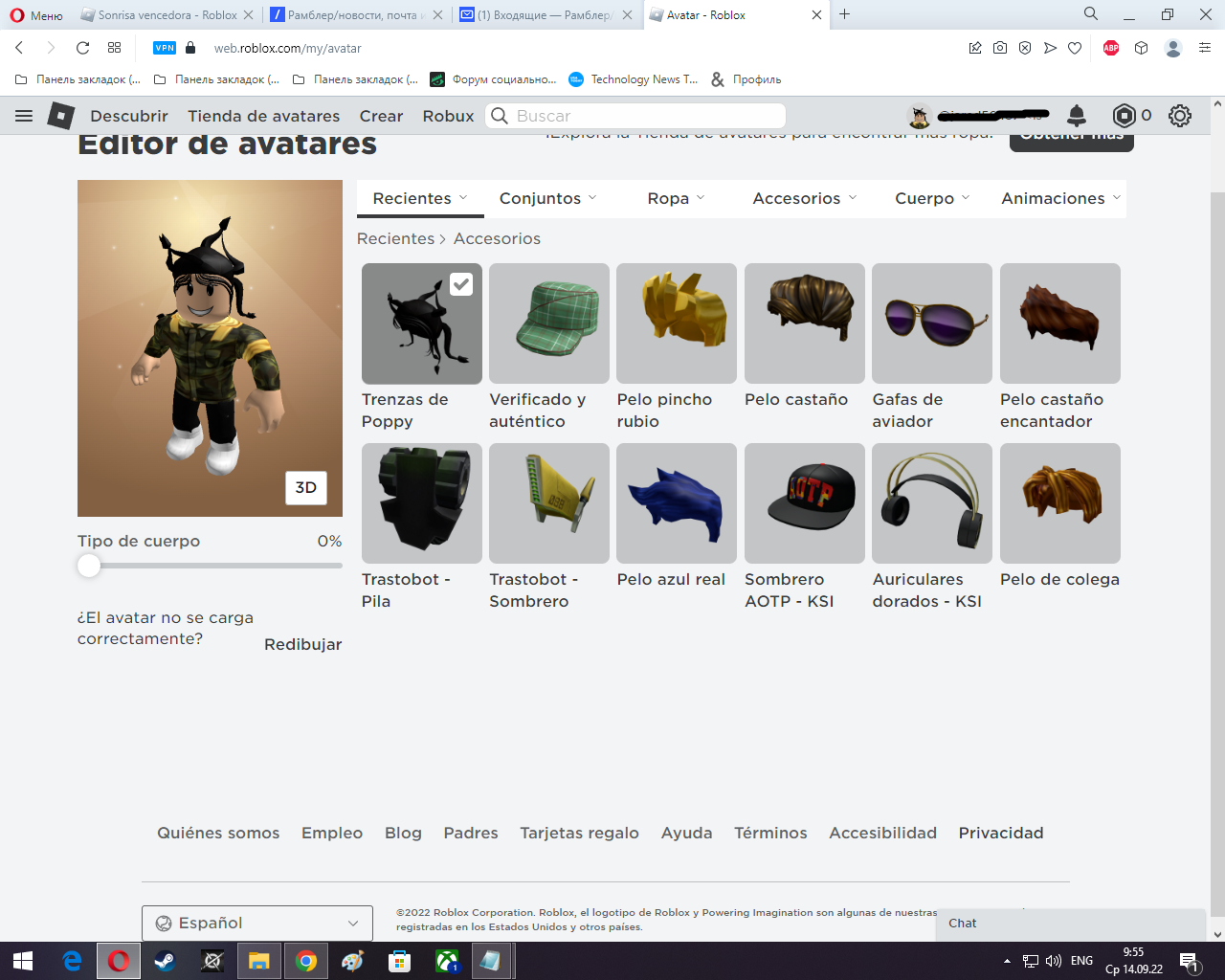Bookmark the page with the heart icon
1225x980 pixels.
click(x=1075, y=48)
